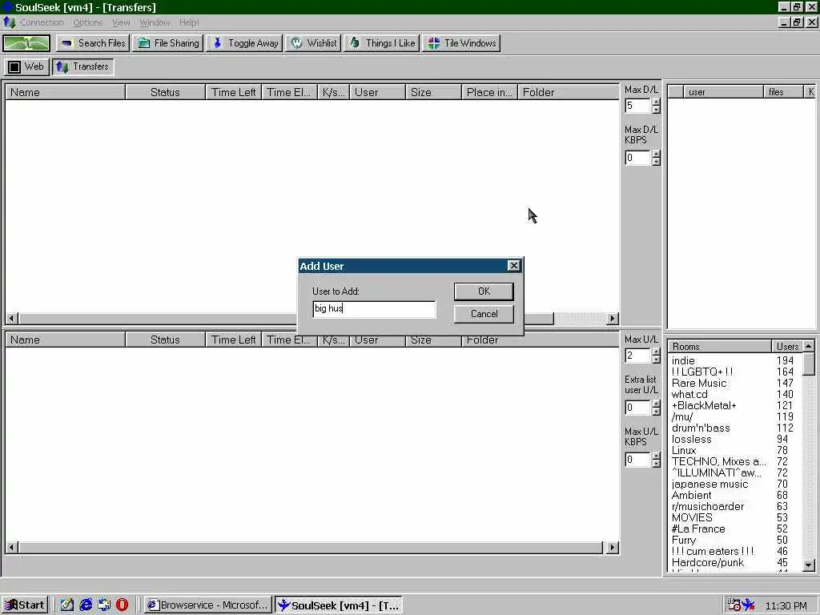Toggle Away status
The width and height of the screenshot is (820, 615).
[244, 43]
